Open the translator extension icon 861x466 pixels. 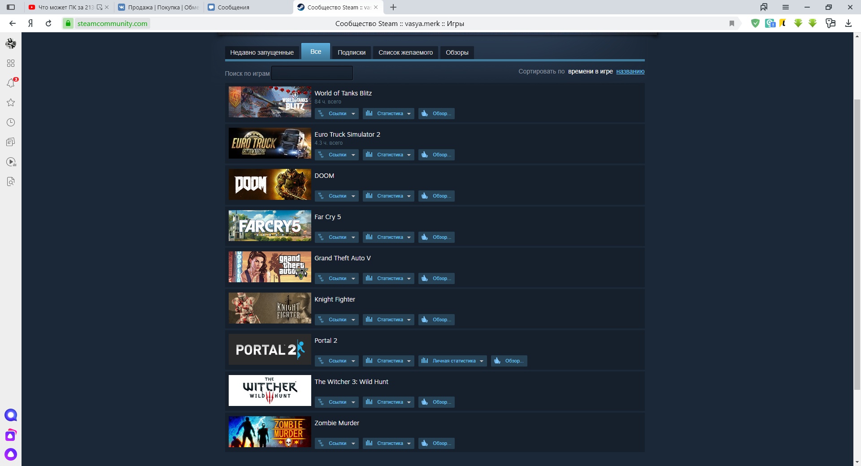[770, 23]
